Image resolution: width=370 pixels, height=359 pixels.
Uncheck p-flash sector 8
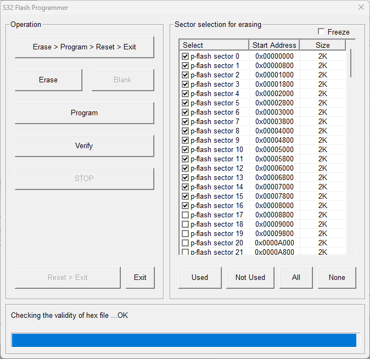(186, 131)
